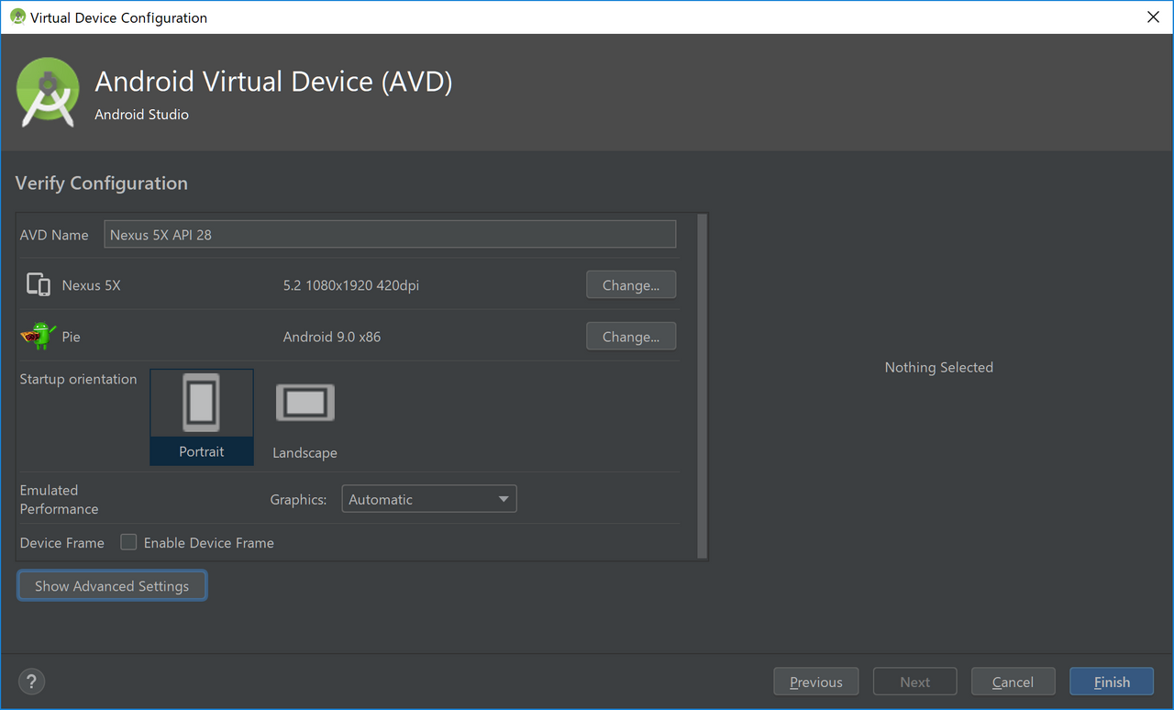This screenshot has width=1174, height=710.
Task: Go back with the Previous button
Action: pyautogui.click(x=815, y=682)
